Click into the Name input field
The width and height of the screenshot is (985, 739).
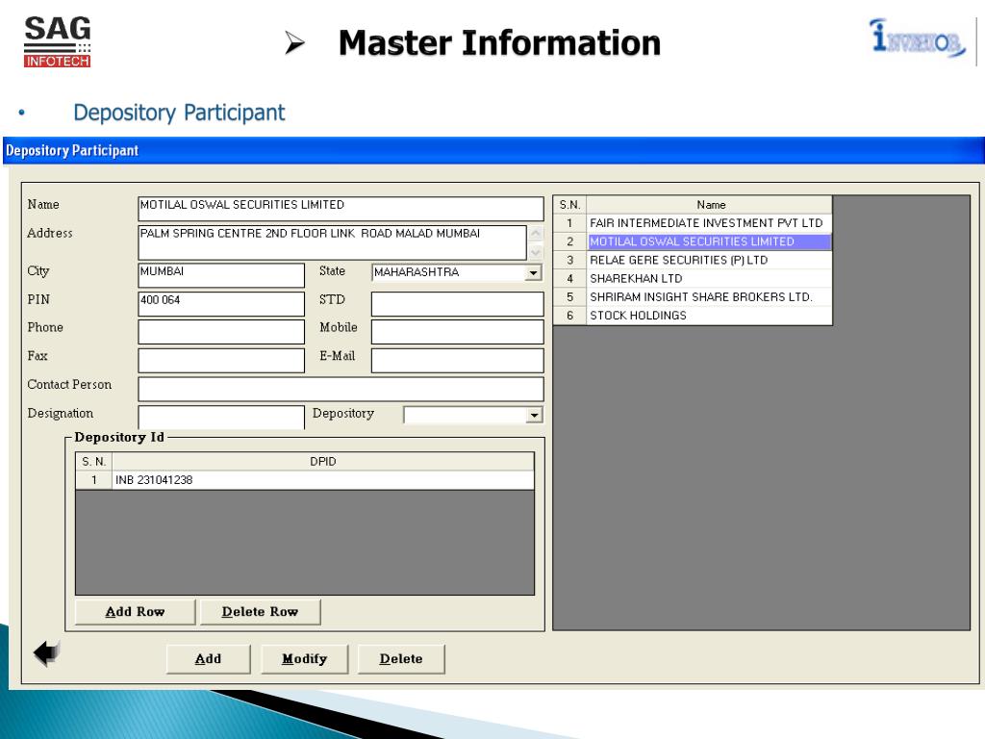pyautogui.click(x=341, y=209)
